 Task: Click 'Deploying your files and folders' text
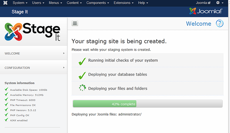pyautogui.click(x=118, y=89)
